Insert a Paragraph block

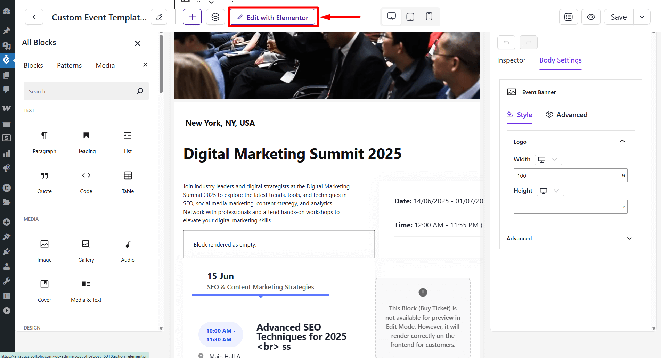[44, 142]
